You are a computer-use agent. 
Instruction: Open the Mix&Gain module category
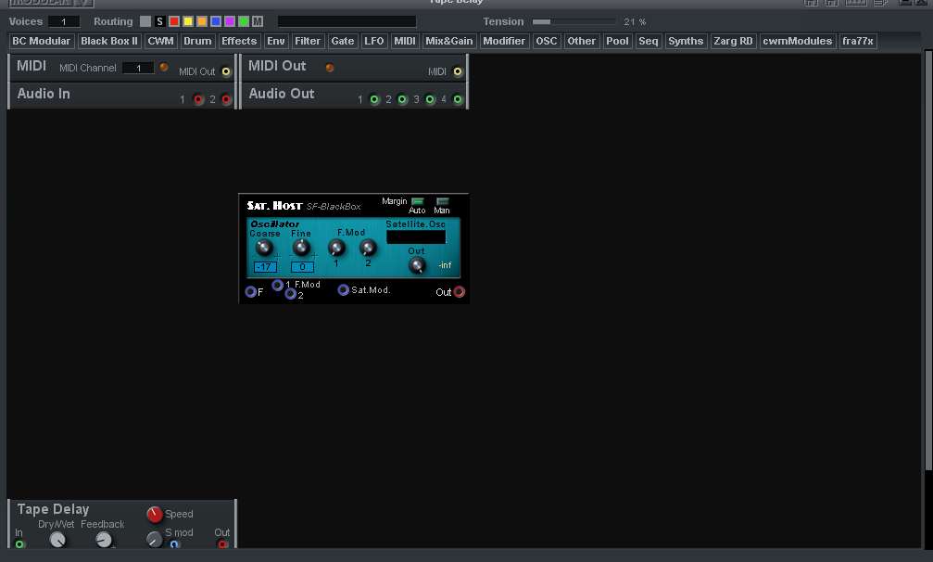tap(449, 41)
